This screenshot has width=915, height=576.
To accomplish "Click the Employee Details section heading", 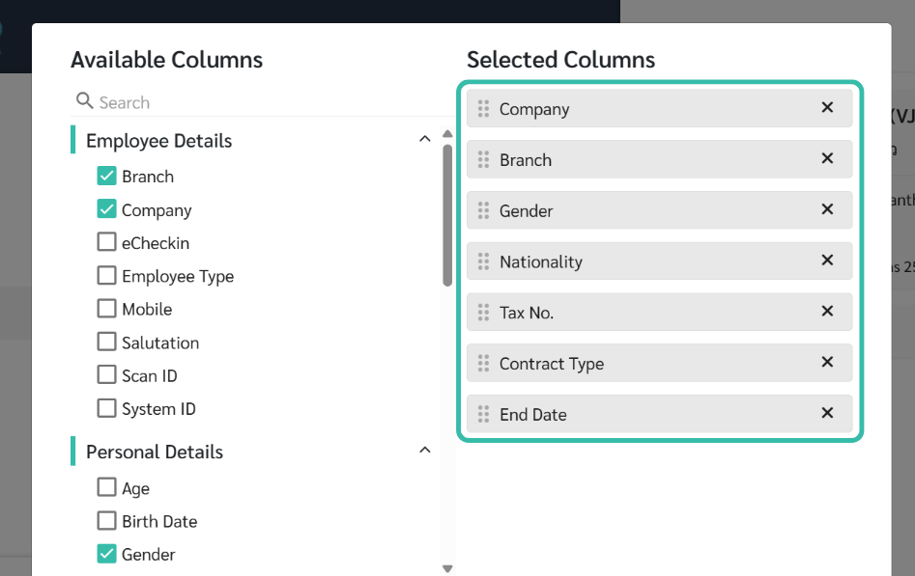I will [x=158, y=141].
